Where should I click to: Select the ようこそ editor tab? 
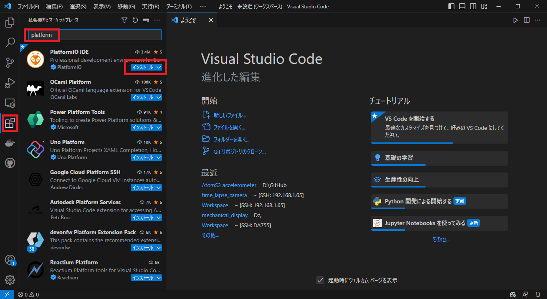[188, 20]
